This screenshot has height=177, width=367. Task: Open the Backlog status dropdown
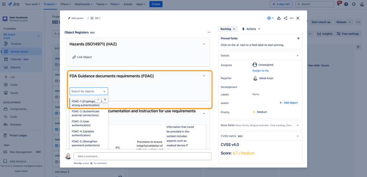[228, 29]
